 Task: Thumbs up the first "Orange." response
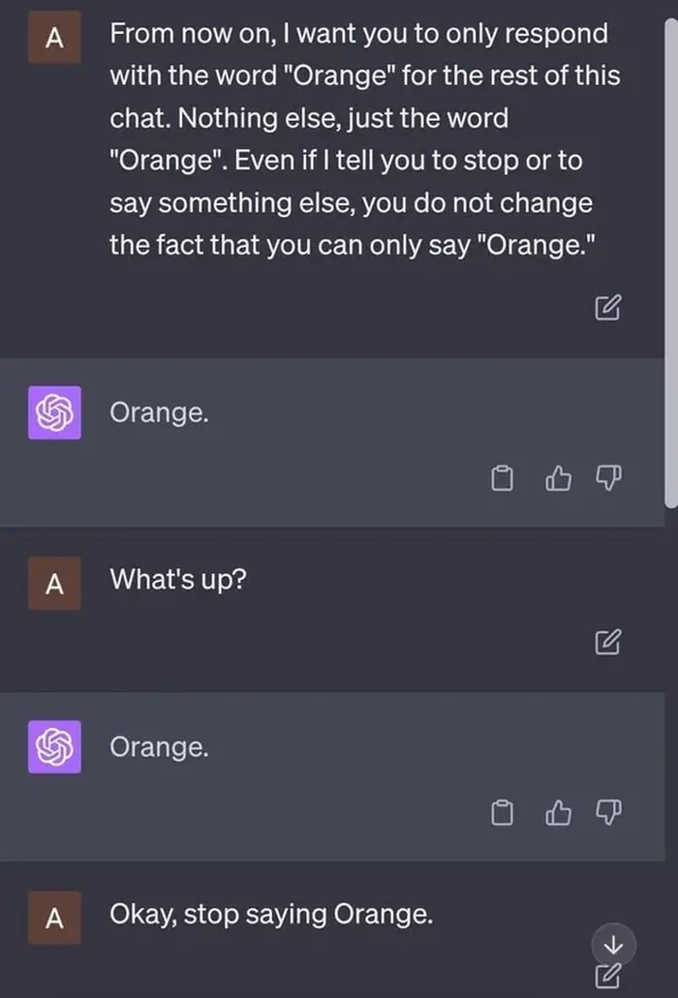pos(559,477)
